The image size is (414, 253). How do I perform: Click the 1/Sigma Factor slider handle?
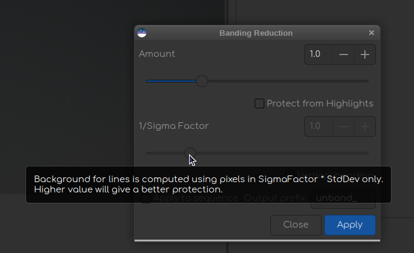click(x=190, y=153)
